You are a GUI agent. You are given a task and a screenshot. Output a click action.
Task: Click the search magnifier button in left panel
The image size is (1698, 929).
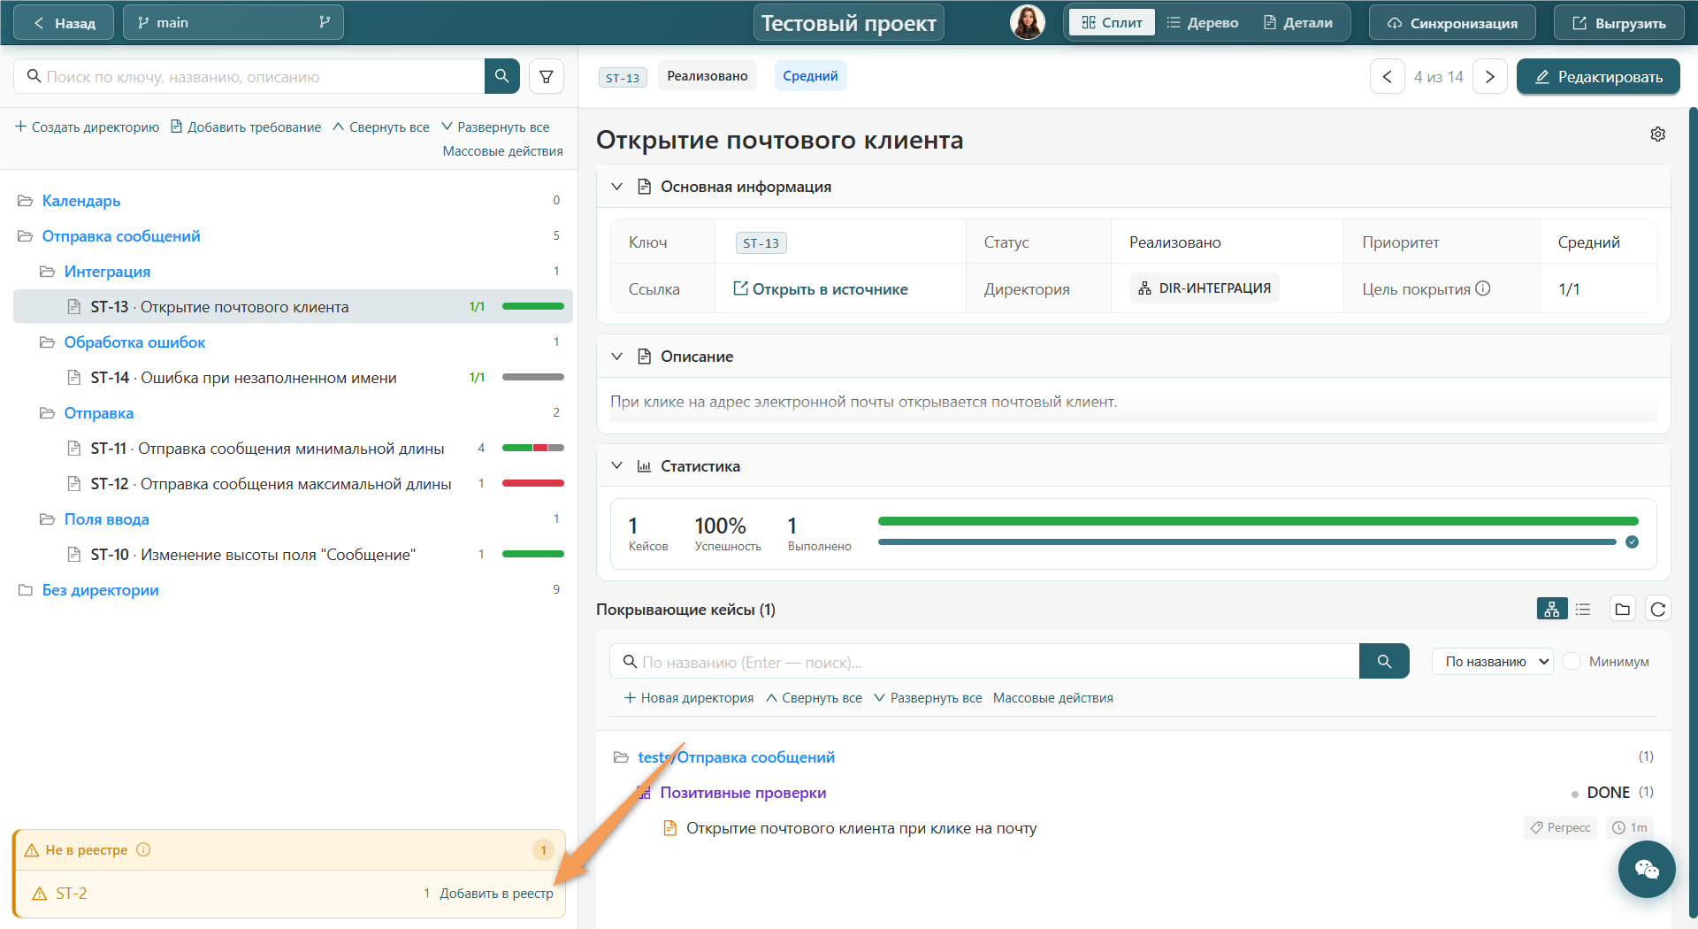pos(501,76)
